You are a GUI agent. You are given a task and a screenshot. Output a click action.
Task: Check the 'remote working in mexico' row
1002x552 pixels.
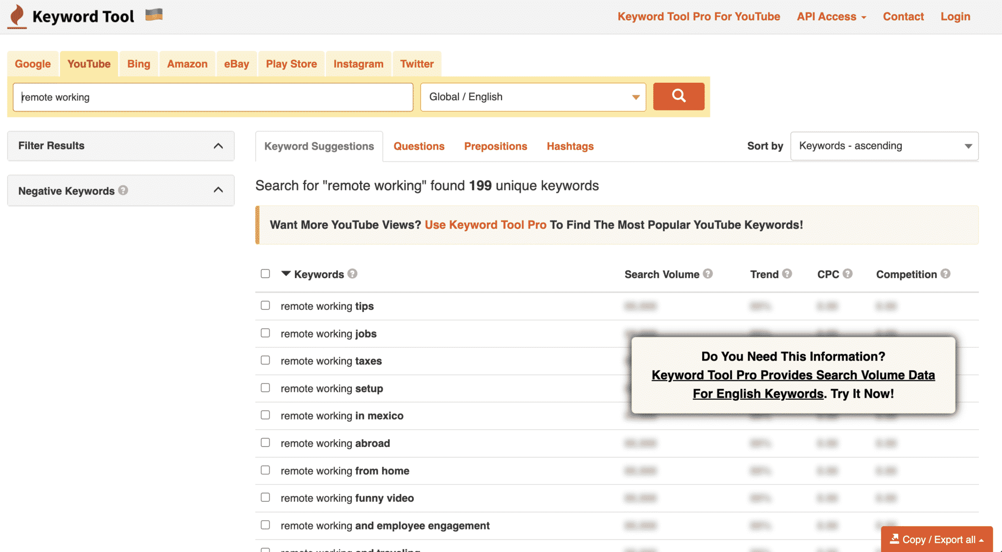click(265, 415)
